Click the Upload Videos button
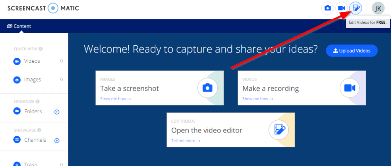This screenshot has height=166, width=391. click(x=352, y=51)
